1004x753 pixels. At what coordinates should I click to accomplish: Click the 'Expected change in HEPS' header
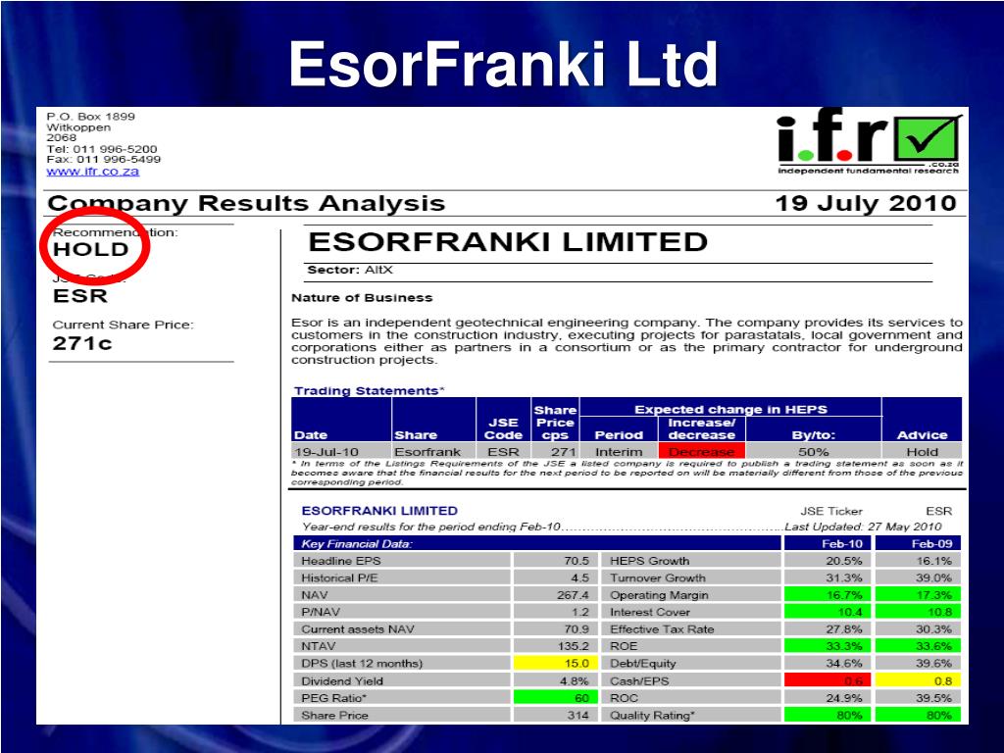tap(730, 409)
